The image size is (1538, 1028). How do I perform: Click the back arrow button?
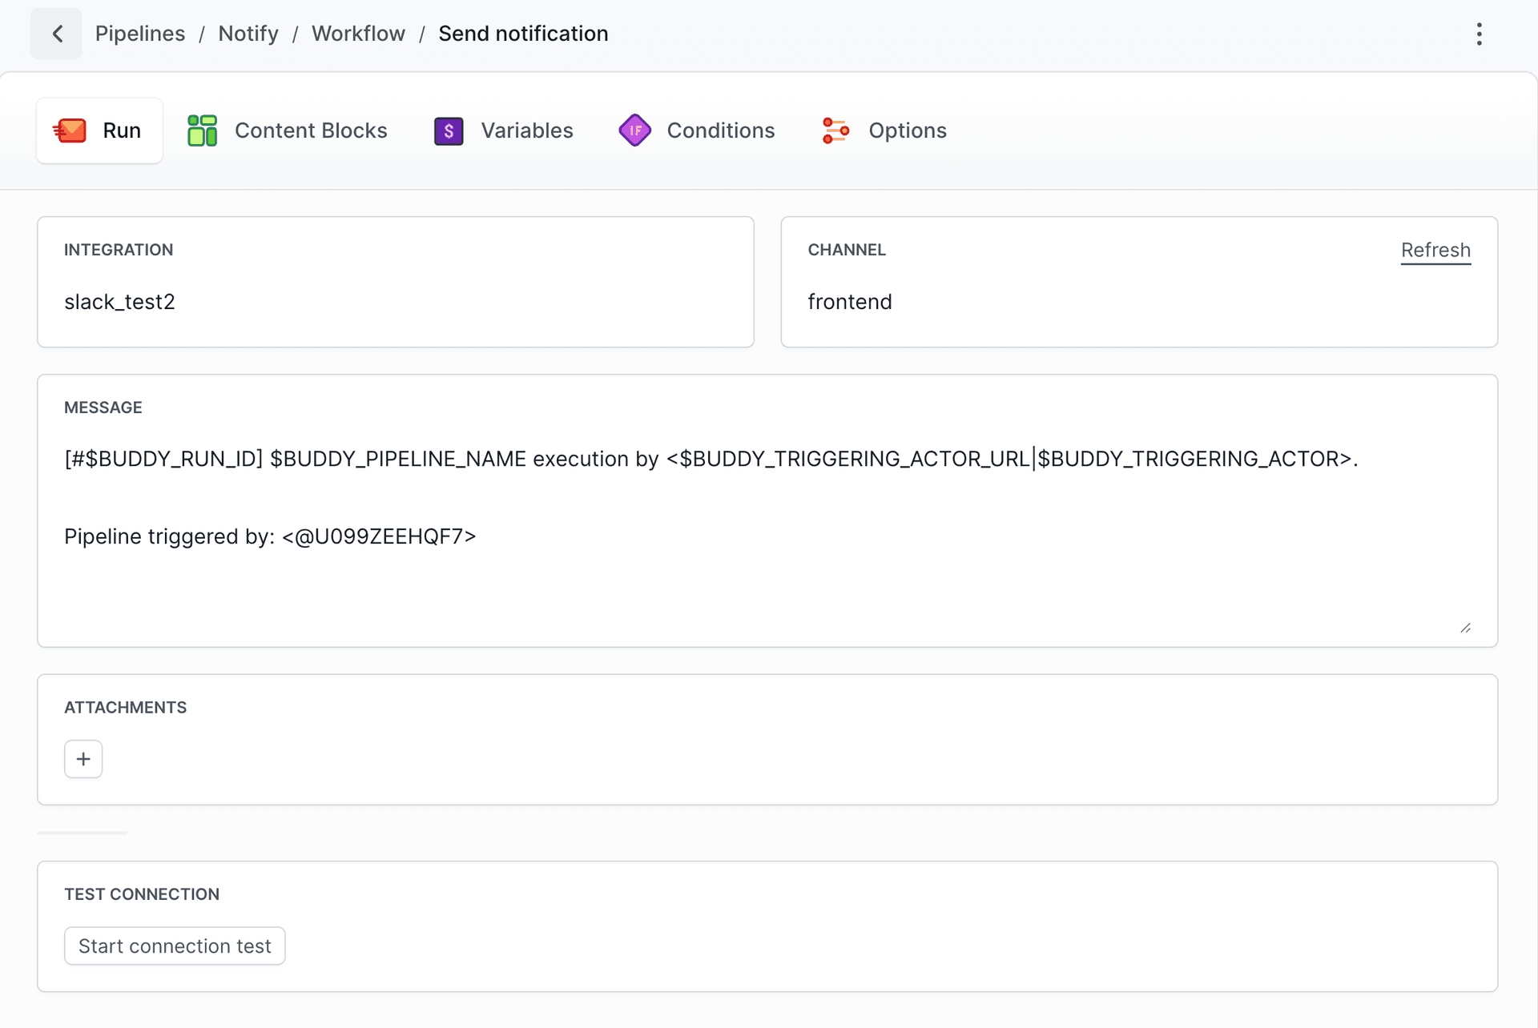coord(57,34)
